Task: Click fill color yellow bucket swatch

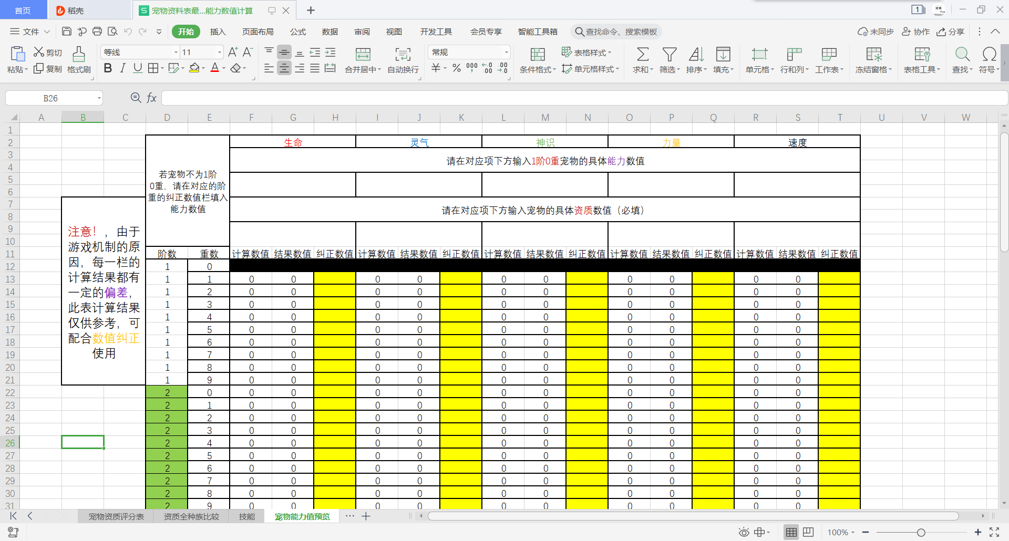Action: (194, 68)
